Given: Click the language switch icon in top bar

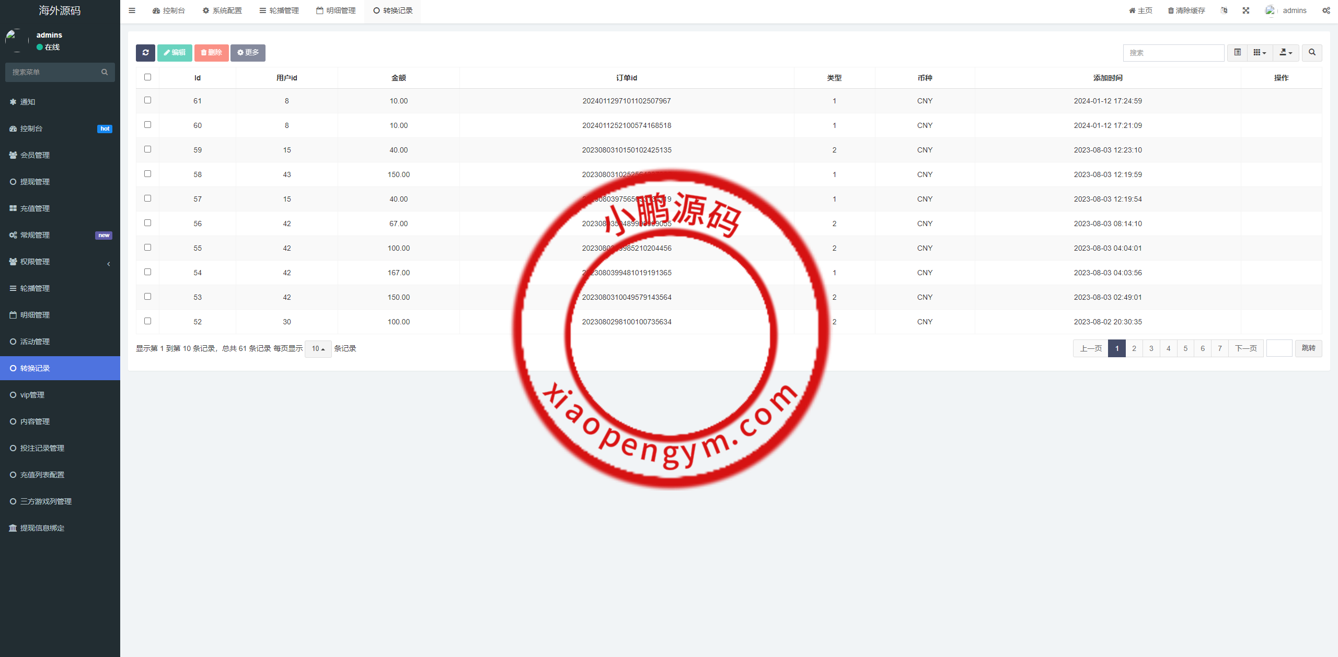Looking at the screenshot, I should click(x=1224, y=10).
